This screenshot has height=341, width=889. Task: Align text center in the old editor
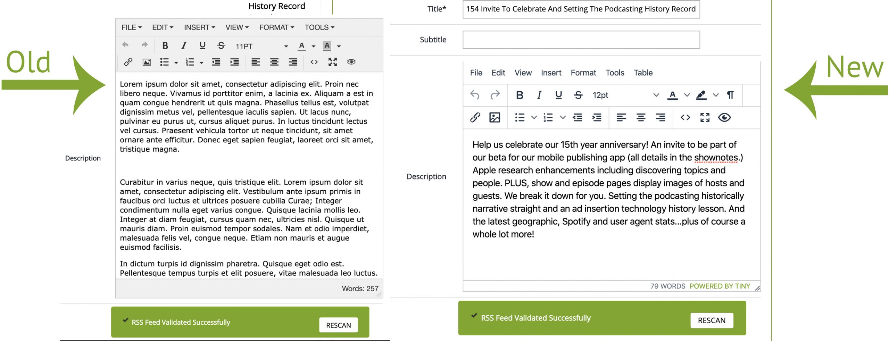tap(274, 62)
